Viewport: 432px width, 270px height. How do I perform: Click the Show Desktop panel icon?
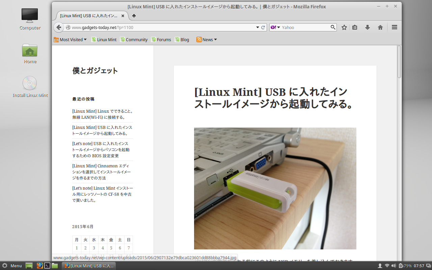click(x=29, y=266)
